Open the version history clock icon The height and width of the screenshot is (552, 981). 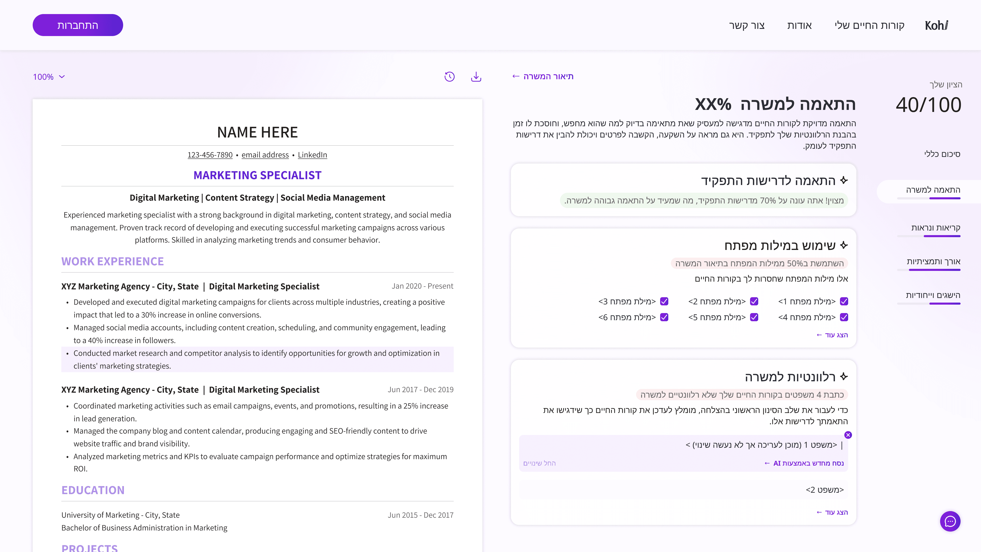[449, 77]
